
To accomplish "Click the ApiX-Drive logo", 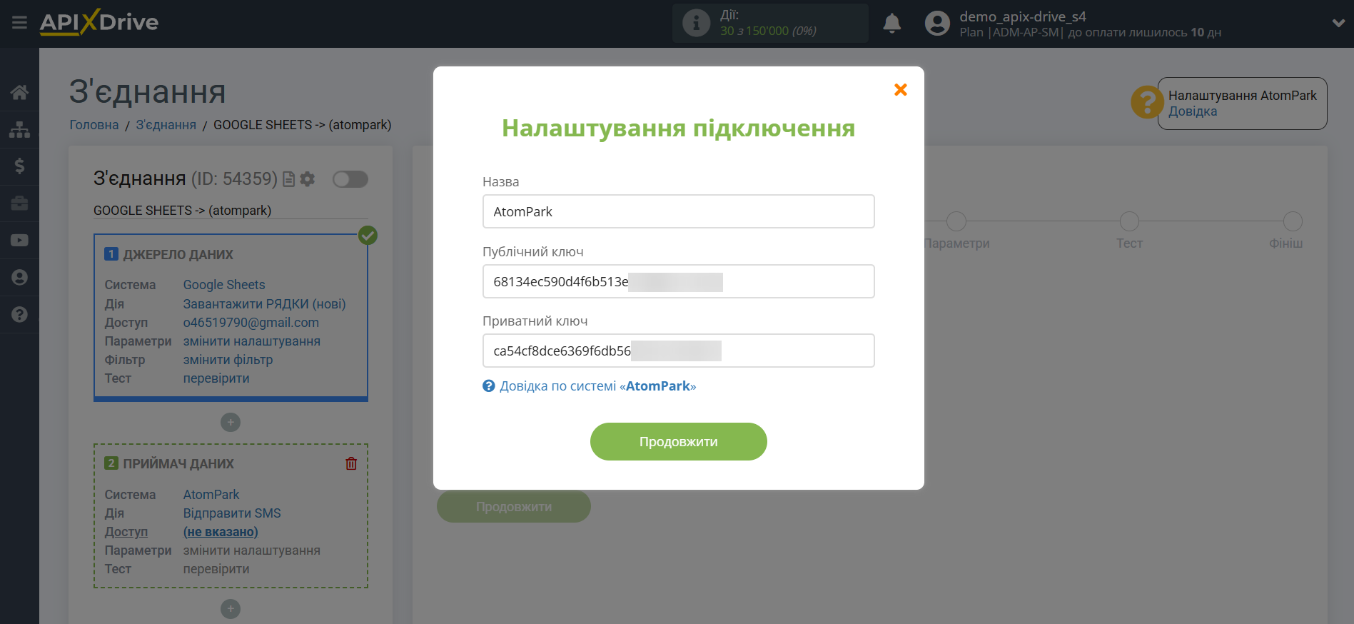I will [x=99, y=22].
